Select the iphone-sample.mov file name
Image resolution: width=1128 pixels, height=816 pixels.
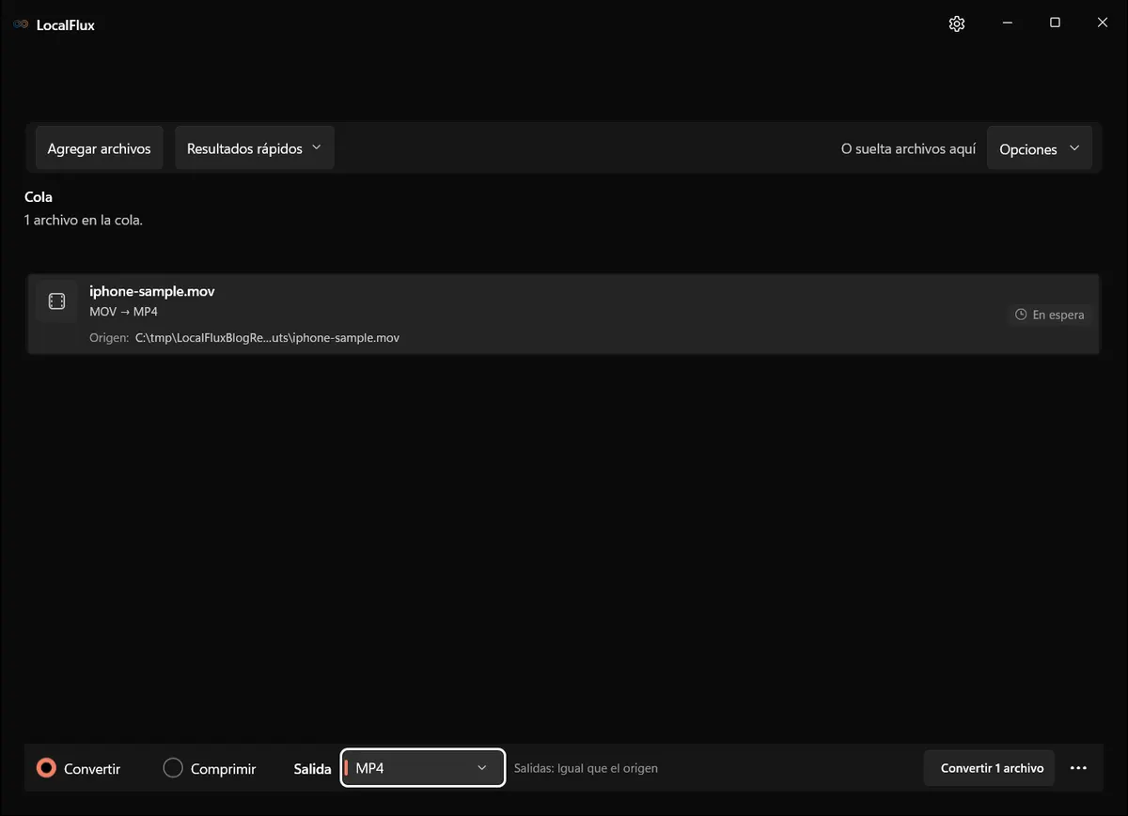coord(152,291)
